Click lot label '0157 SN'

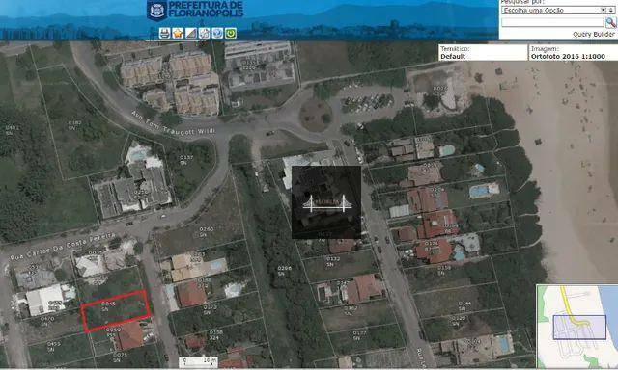point(186,160)
